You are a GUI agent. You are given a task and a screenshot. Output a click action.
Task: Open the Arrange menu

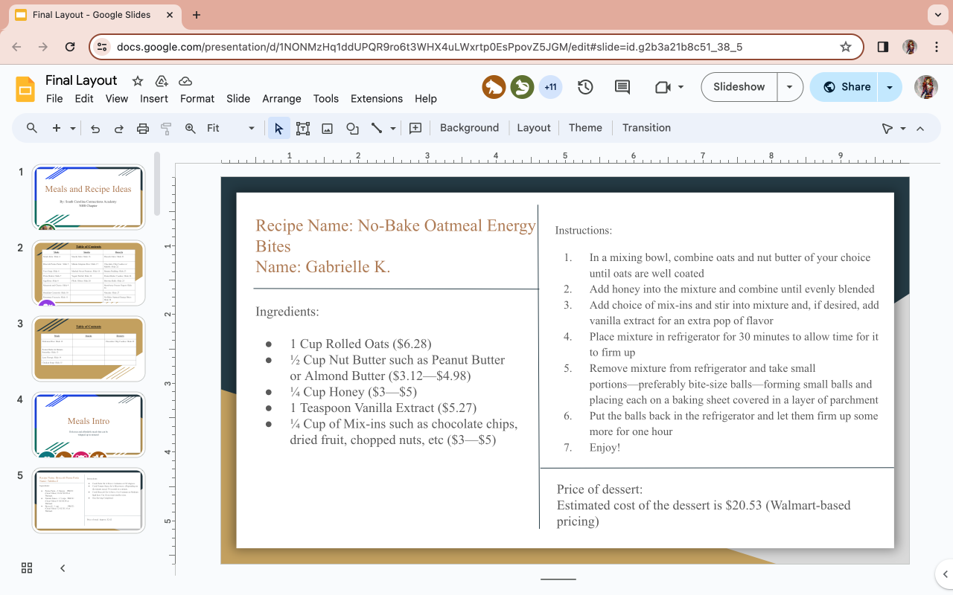pos(281,99)
